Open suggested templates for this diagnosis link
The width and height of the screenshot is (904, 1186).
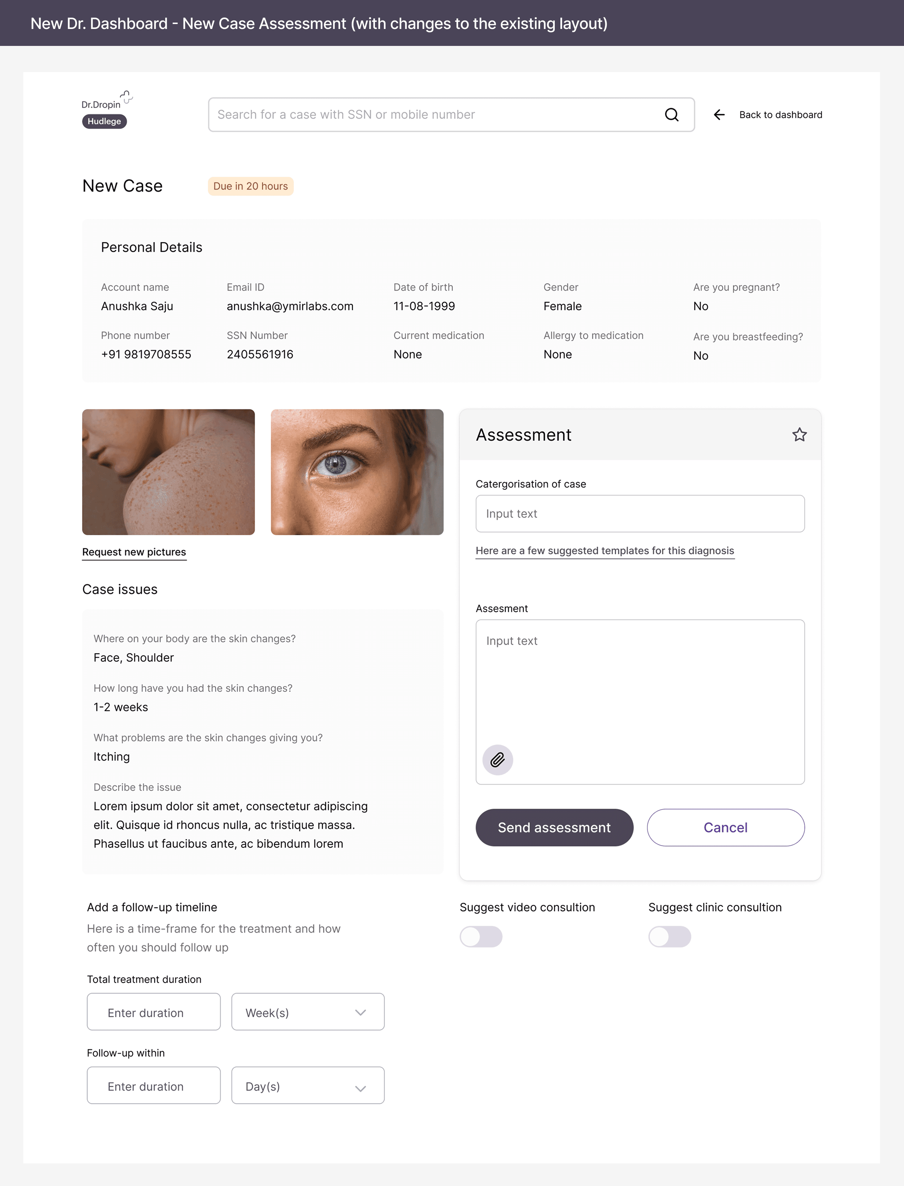[604, 551]
